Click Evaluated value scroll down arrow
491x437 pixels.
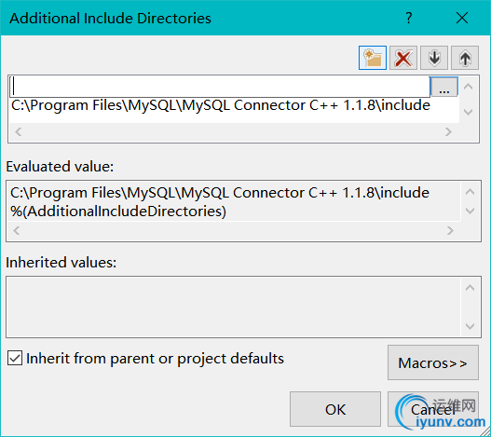pos(470,211)
